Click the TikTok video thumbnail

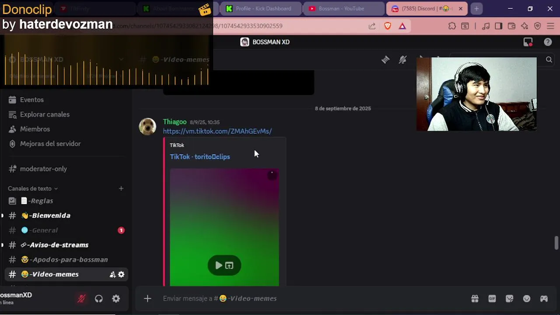pyautogui.click(x=224, y=227)
